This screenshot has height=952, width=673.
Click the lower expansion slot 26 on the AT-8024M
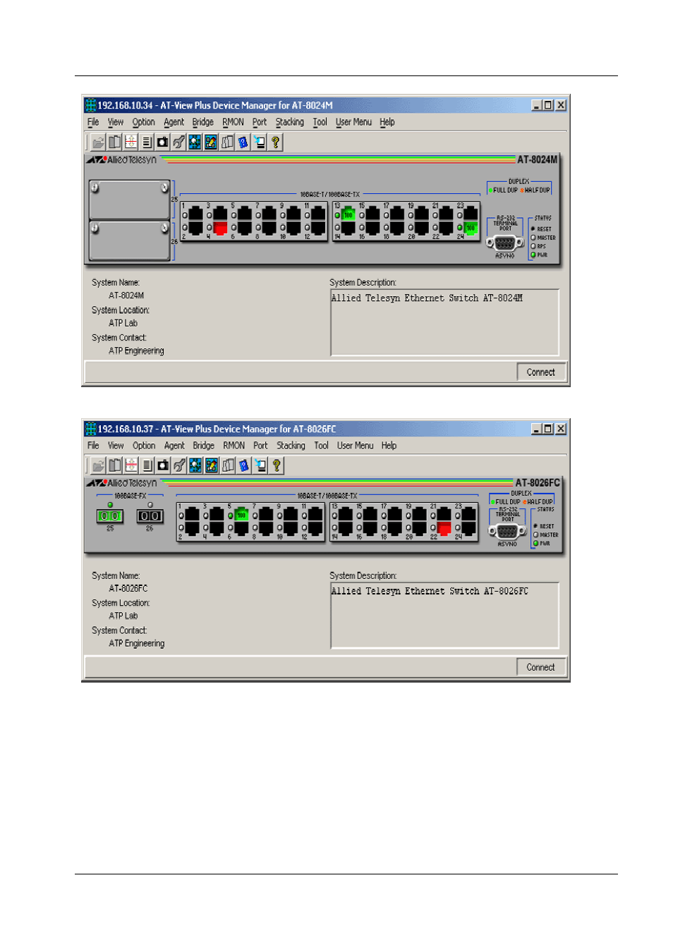point(130,240)
